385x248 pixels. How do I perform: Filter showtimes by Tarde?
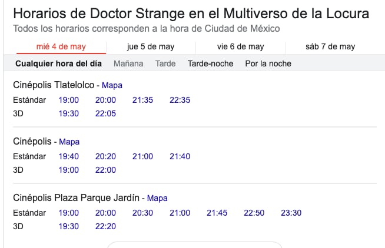click(x=165, y=63)
